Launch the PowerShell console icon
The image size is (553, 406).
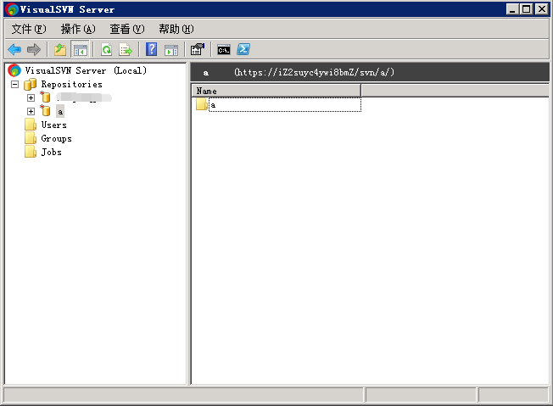click(243, 49)
